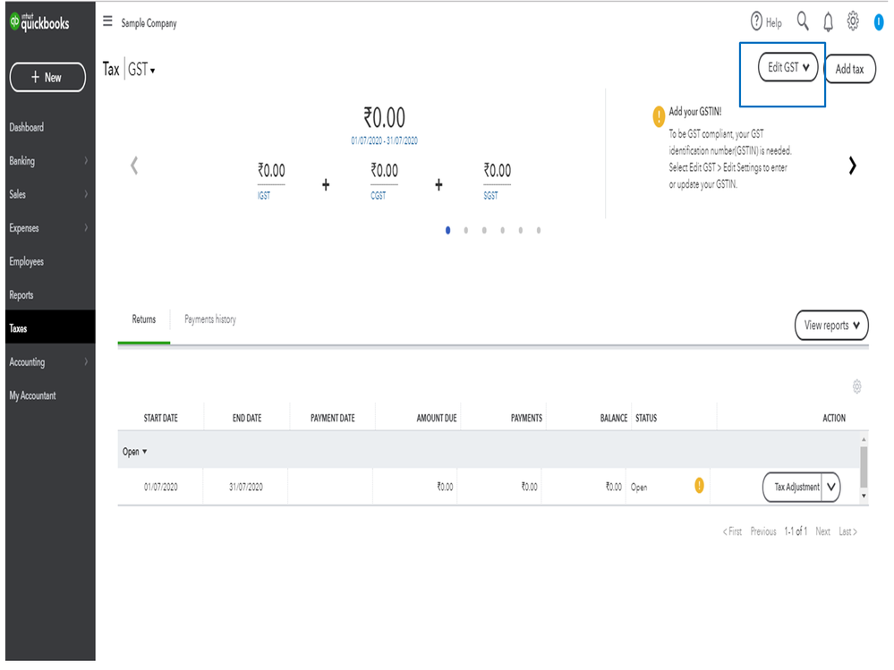Switch to the Payments history tab

pyautogui.click(x=209, y=319)
